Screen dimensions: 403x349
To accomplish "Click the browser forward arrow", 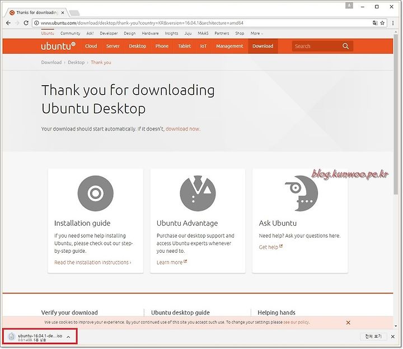I will (17, 23).
